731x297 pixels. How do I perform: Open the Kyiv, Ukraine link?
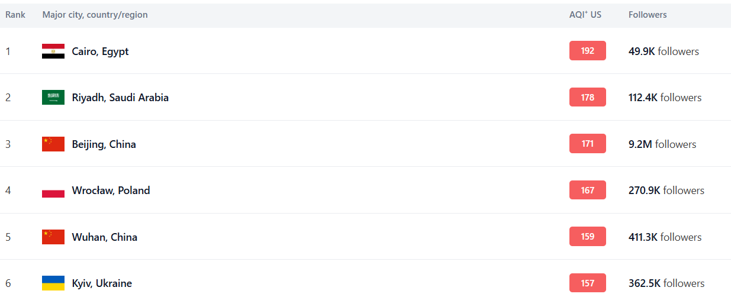(x=102, y=283)
